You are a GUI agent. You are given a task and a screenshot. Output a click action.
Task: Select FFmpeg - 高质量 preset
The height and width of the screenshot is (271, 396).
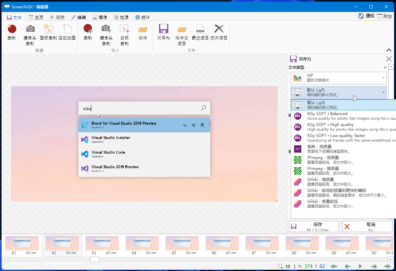[343, 171]
